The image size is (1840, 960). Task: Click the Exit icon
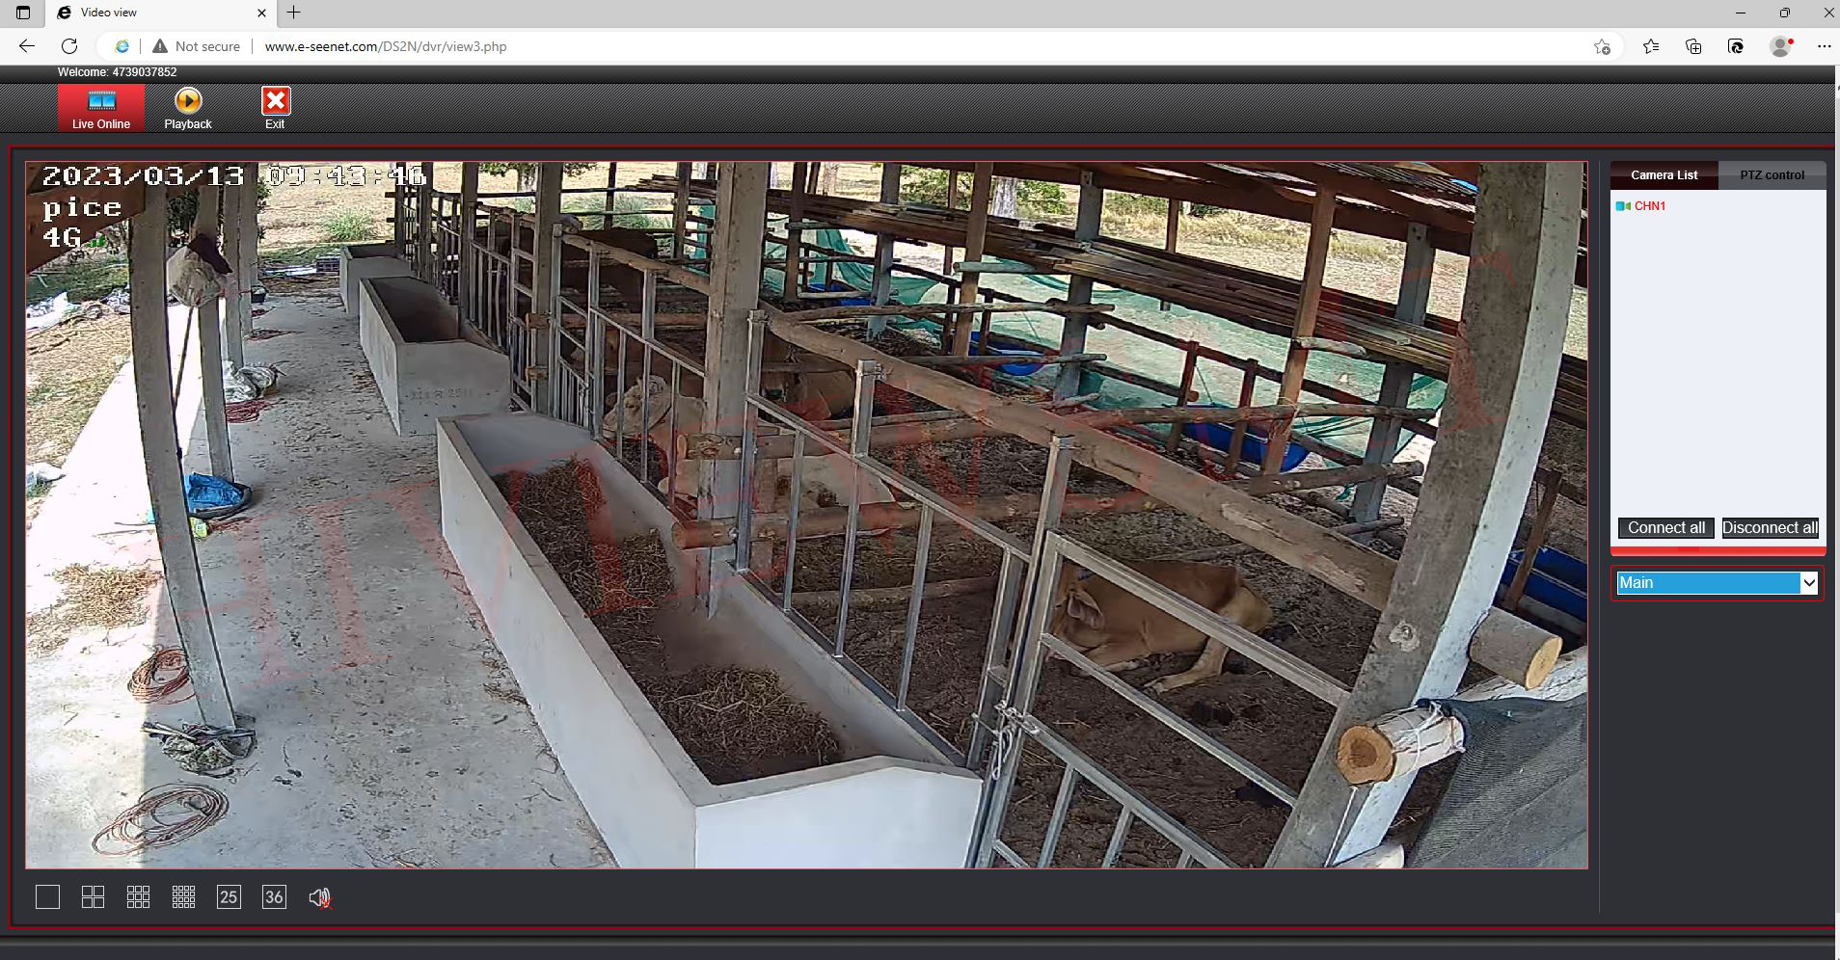coord(275,108)
